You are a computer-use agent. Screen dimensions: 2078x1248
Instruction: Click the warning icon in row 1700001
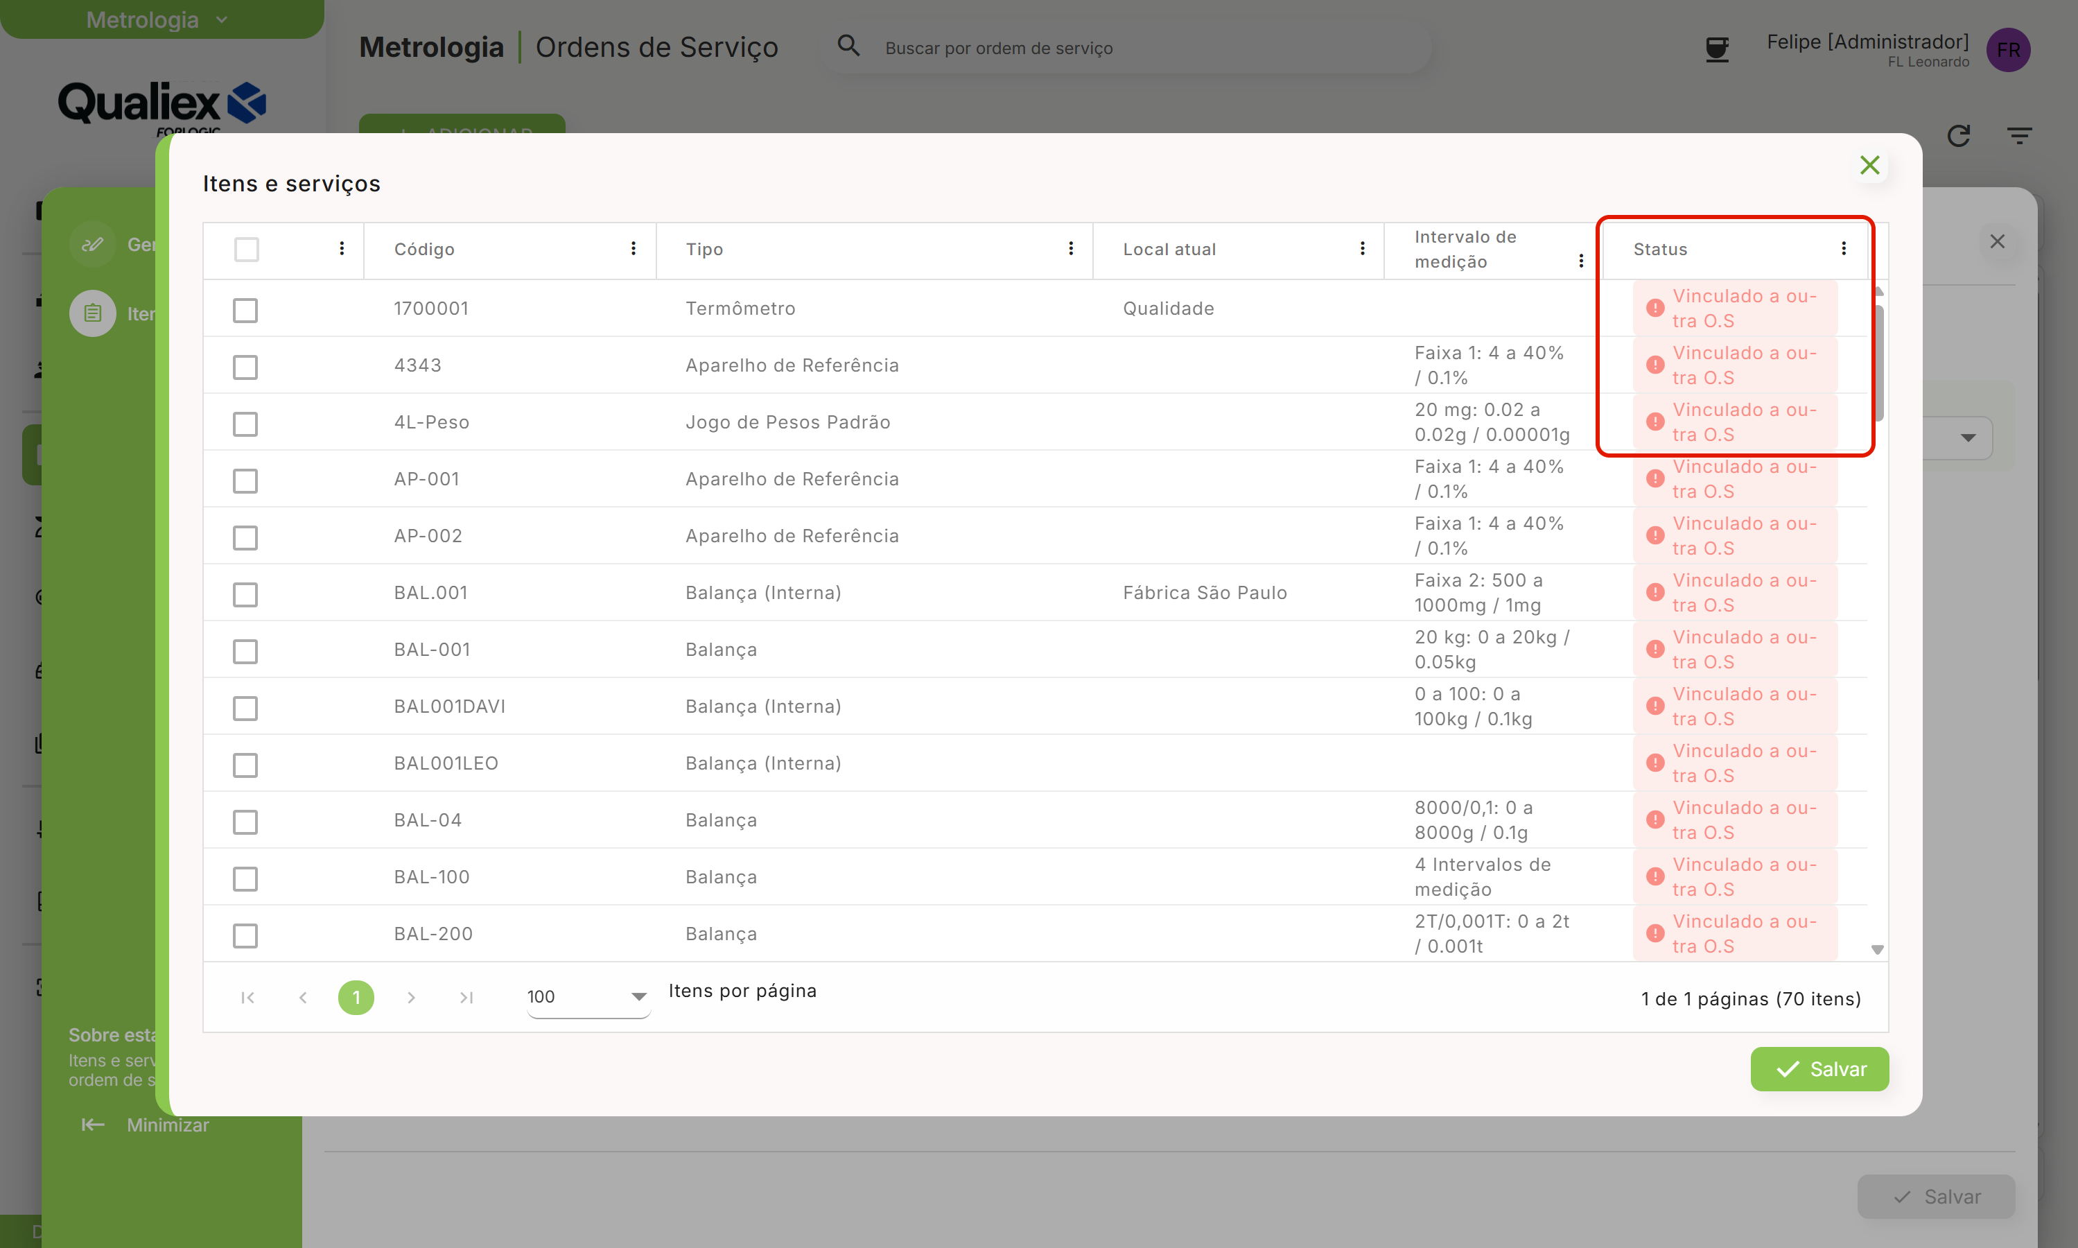[x=1655, y=308]
